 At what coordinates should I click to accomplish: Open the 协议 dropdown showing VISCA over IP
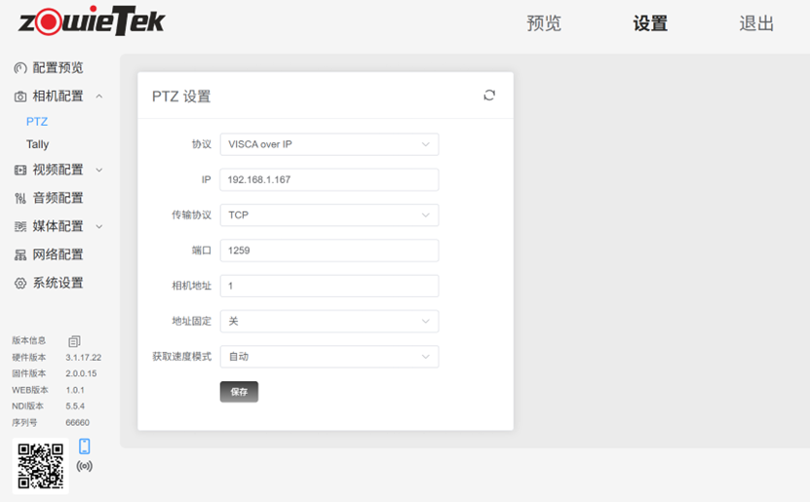[x=328, y=144]
